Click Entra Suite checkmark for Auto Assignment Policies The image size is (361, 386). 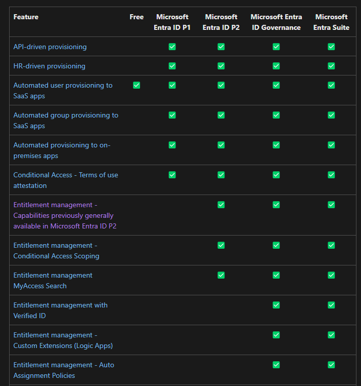click(x=331, y=365)
